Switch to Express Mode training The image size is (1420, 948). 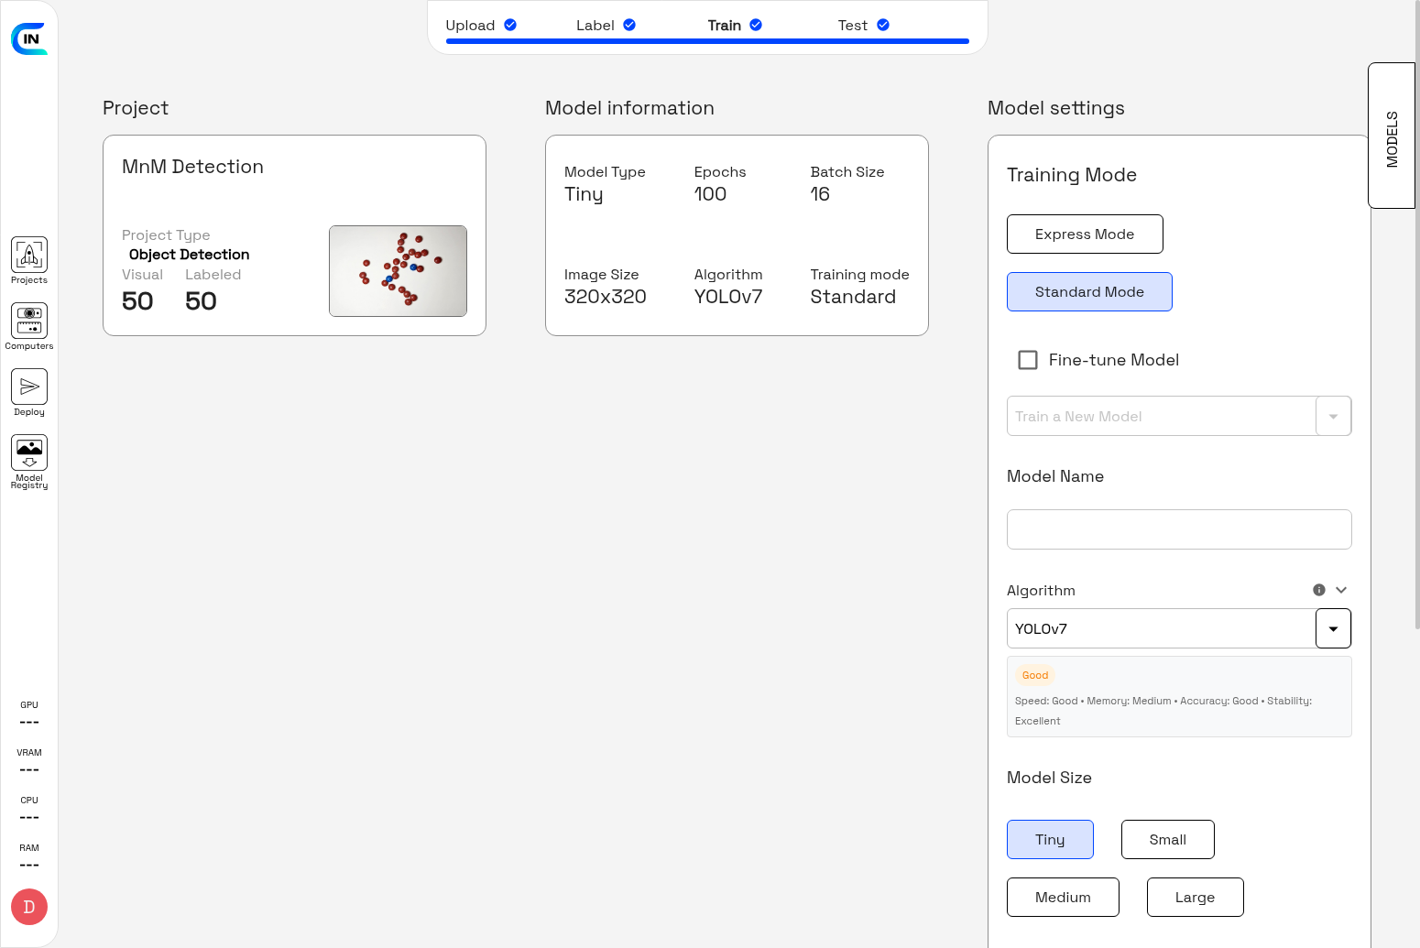(x=1085, y=234)
